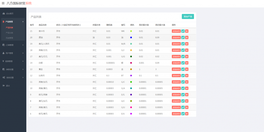Click the 添加产品 button
The width and height of the screenshot is (264, 132).
(187, 16)
